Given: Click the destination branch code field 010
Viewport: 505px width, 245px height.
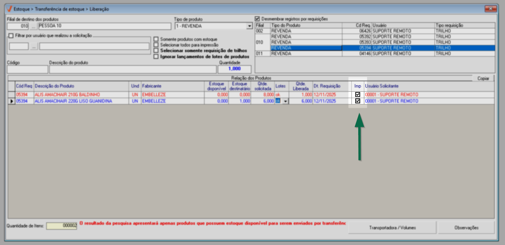Looking at the screenshot, I should click(x=18, y=26).
